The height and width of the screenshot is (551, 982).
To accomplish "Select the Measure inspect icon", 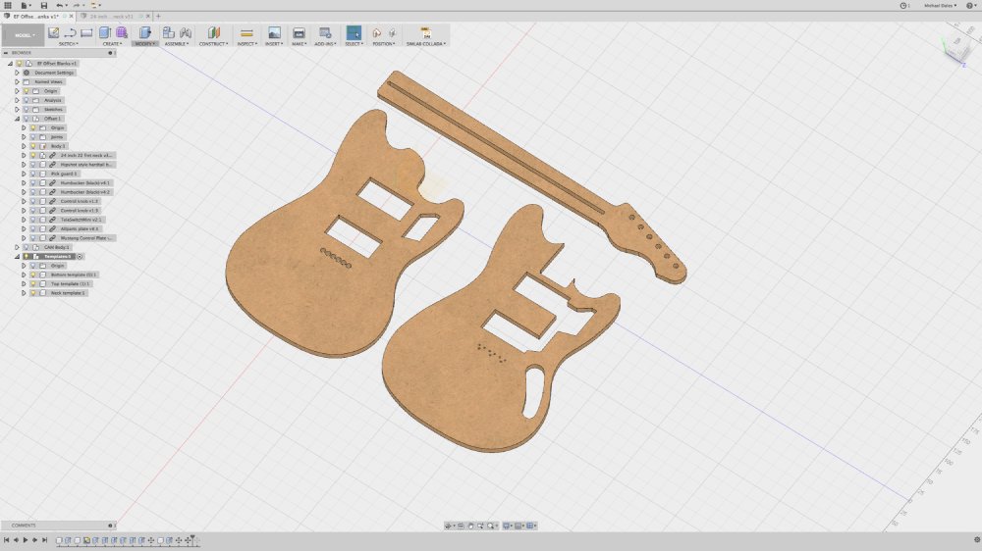I will click(246, 32).
